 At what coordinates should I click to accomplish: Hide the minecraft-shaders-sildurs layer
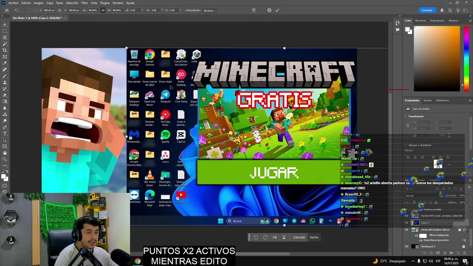[407, 229]
